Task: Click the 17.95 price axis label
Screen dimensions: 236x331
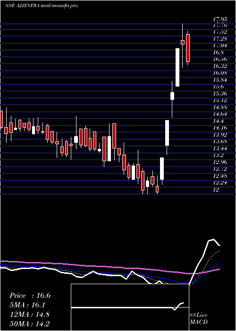Action: [x=220, y=20]
